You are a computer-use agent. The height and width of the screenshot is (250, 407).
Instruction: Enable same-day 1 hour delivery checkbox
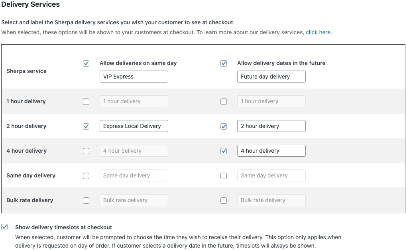(86, 102)
